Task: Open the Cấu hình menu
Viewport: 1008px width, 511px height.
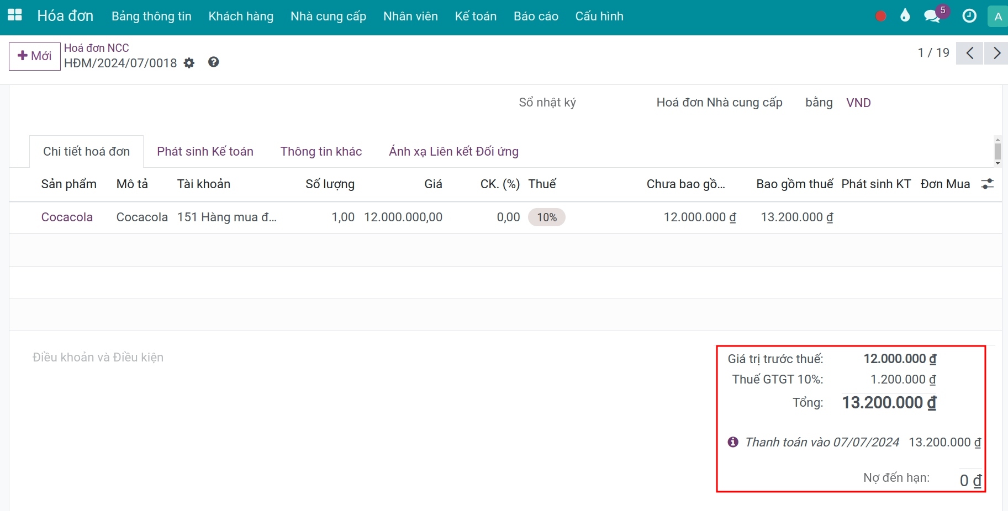Action: pos(599,17)
